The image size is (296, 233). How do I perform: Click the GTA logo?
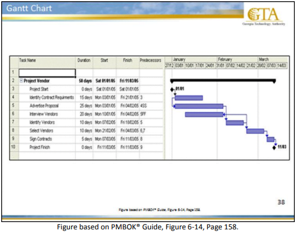pos(264,16)
